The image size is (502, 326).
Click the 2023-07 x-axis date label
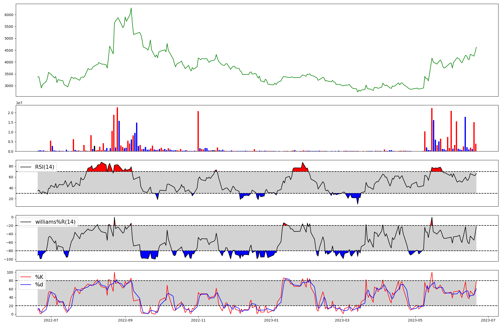click(488, 320)
